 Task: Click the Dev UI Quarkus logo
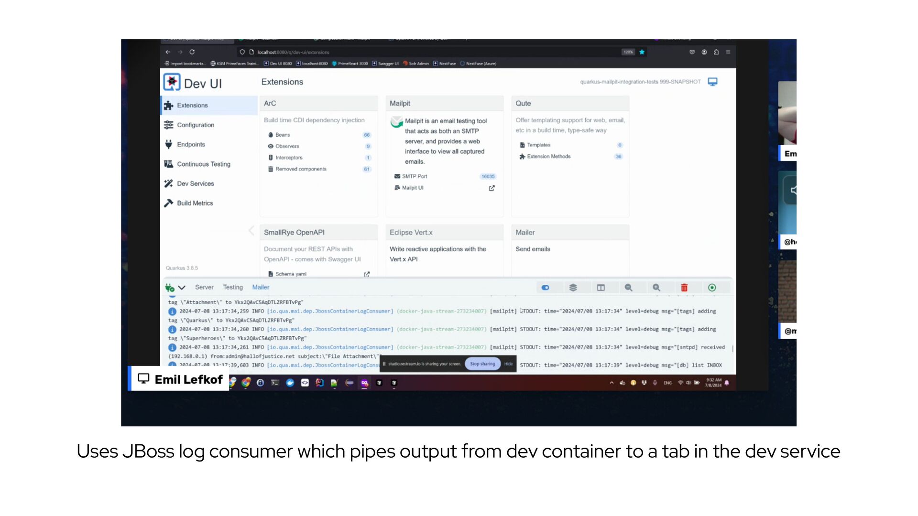click(172, 82)
